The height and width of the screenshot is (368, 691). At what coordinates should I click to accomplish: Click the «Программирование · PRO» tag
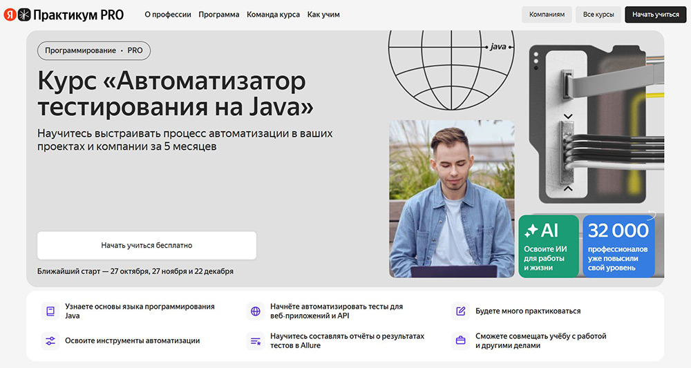tap(94, 50)
